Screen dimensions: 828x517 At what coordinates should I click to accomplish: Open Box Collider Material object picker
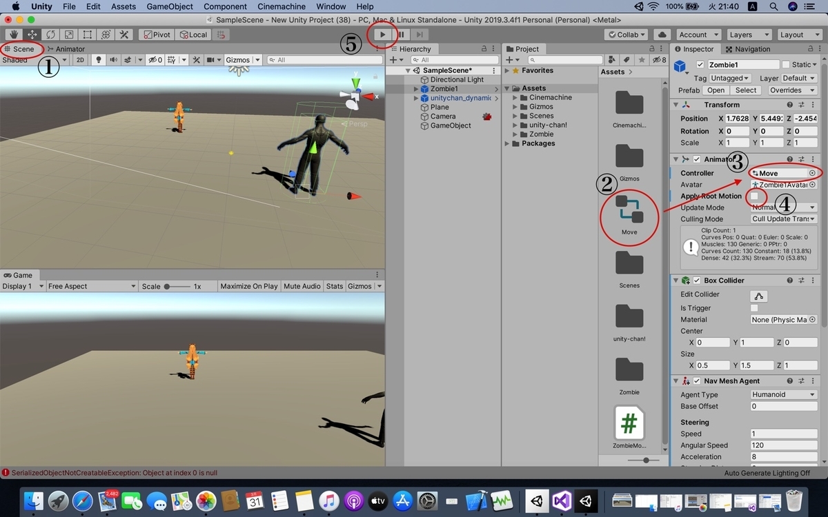point(812,320)
